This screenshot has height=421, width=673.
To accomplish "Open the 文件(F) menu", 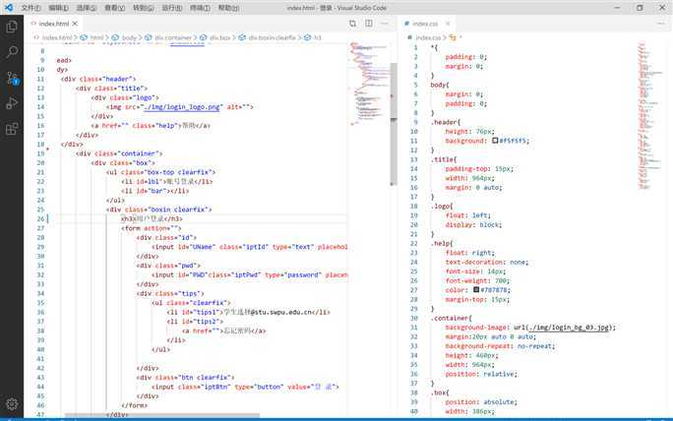I will coord(31,8).
